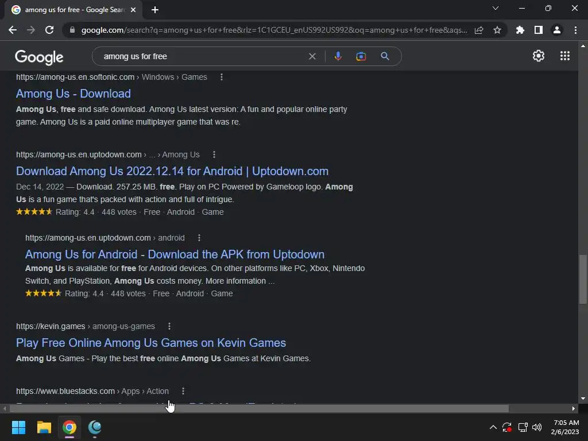Click the Chrome taskbar icon
588x441 pixels.
pos(69,427)
